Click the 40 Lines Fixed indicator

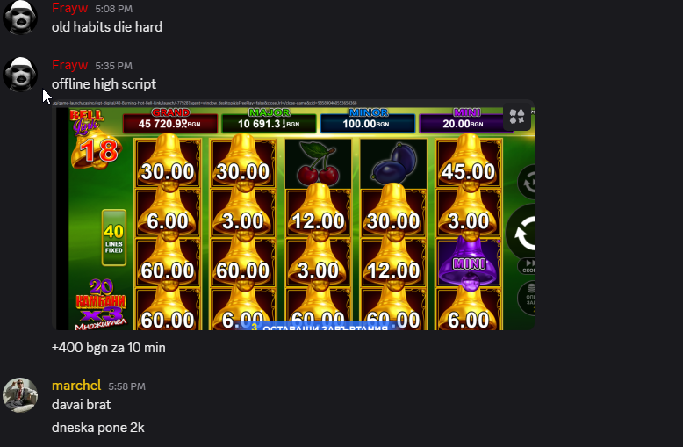click(x=114, y=237)
